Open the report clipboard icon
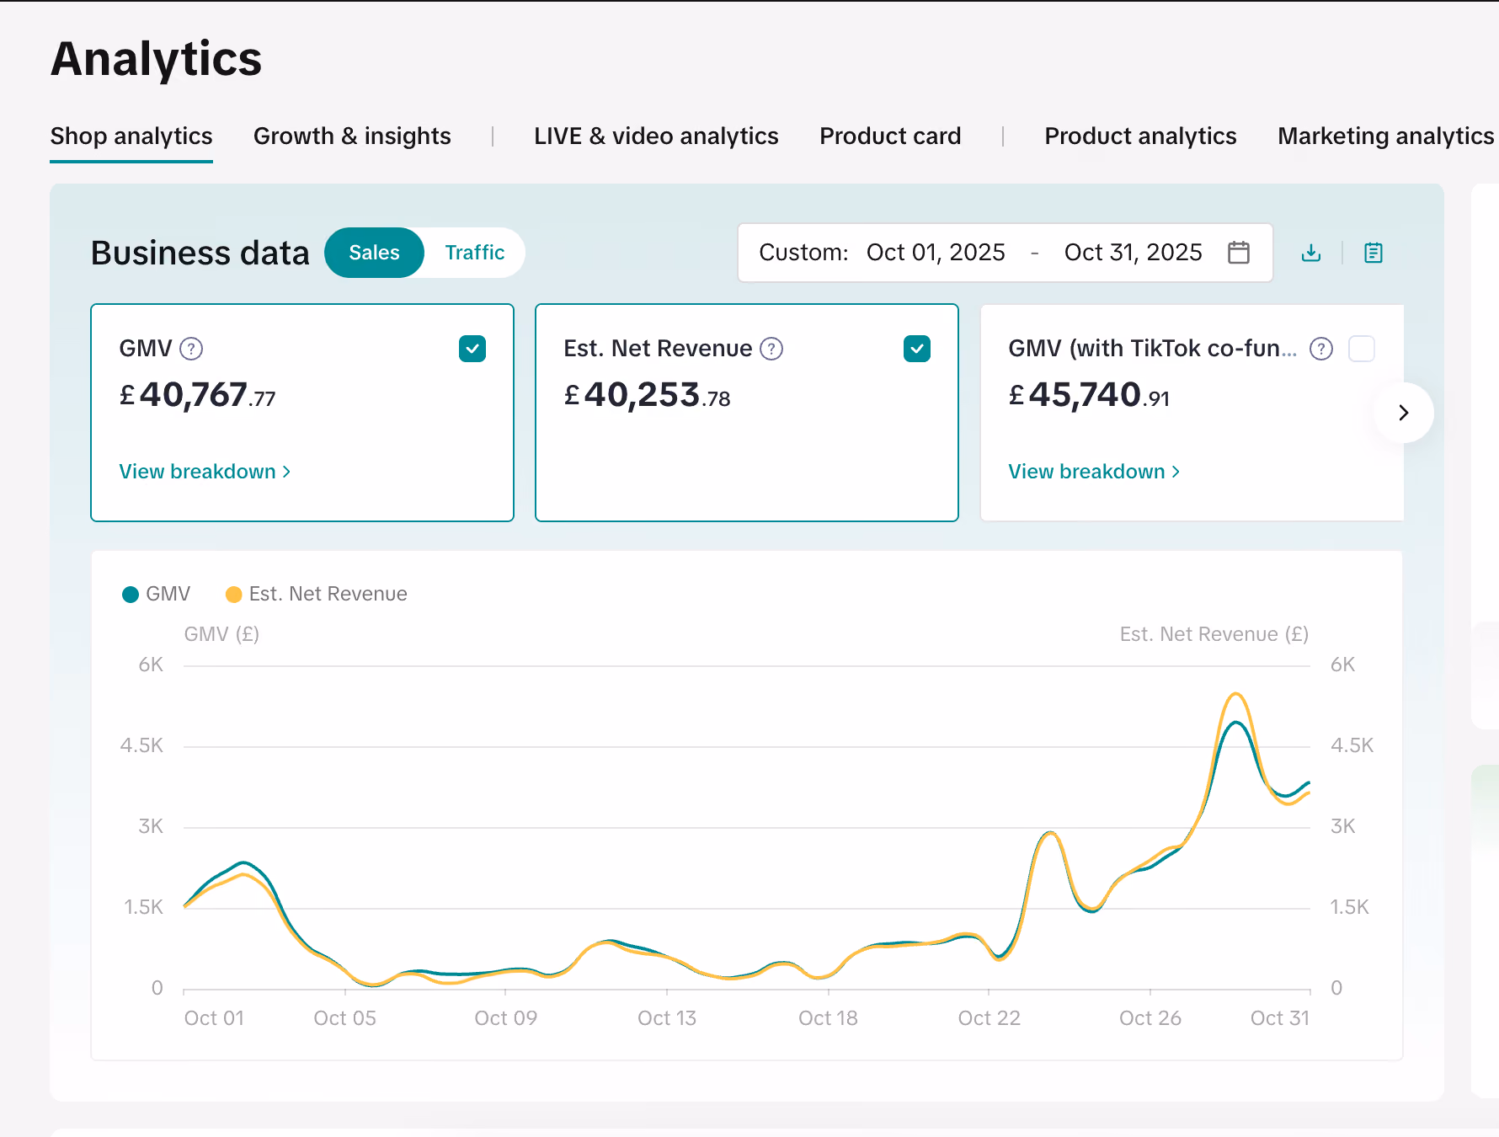This screenshot has height=1137, width=1499. [x=1374, y=253]
